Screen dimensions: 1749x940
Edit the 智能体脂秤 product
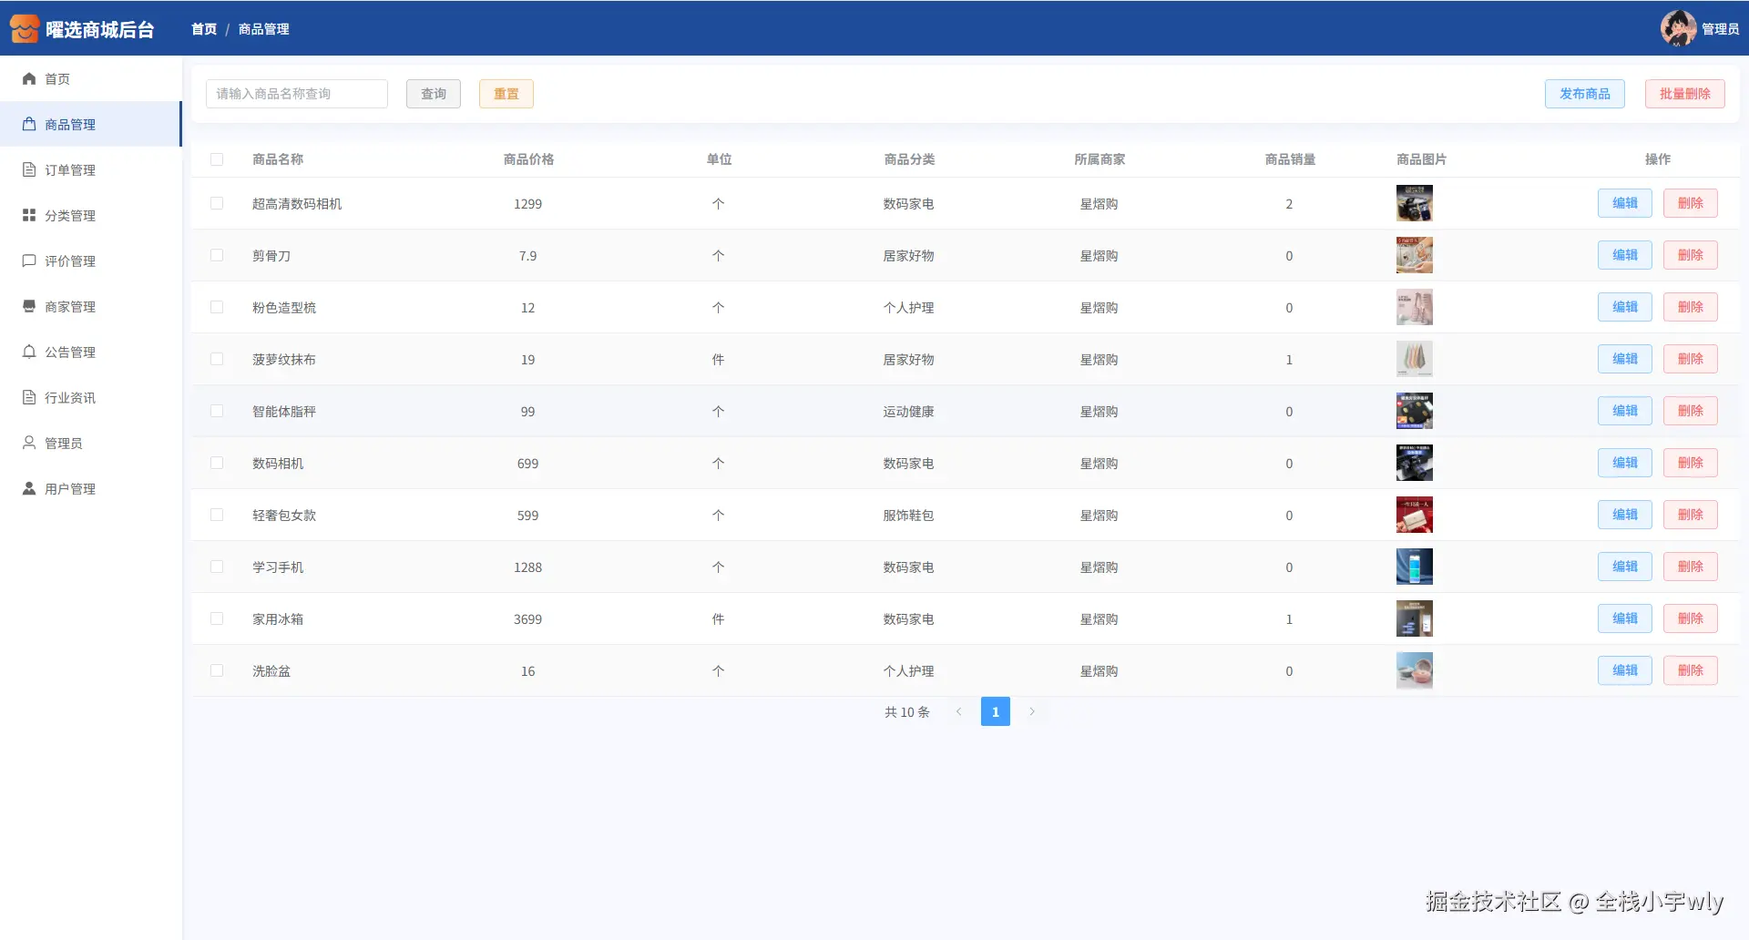pos(1625,411)
